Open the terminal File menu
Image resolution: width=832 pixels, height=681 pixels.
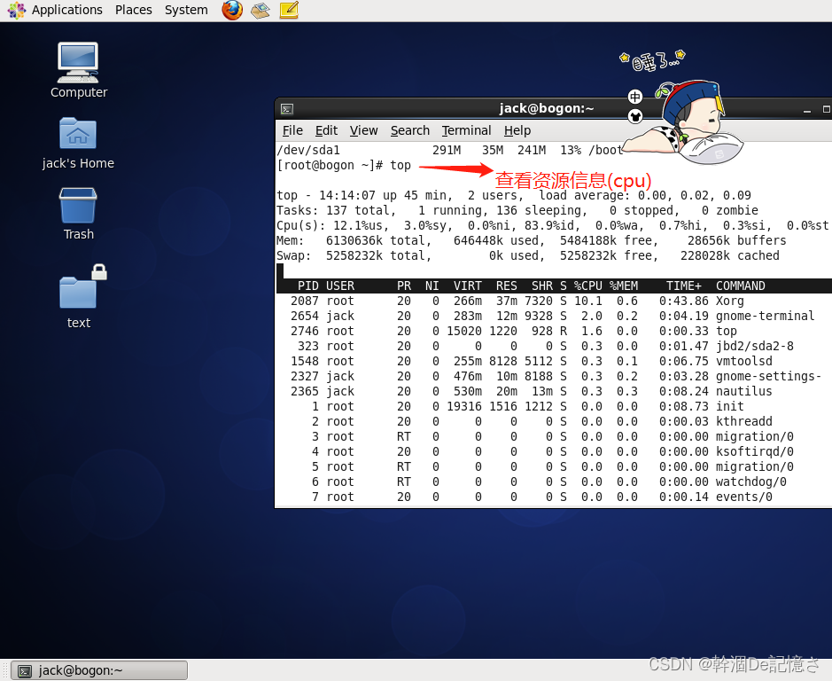pyautogui.click(x=292, y=130)
